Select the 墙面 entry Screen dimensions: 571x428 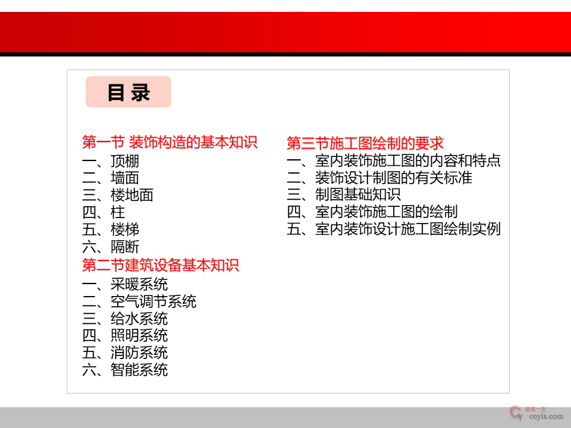(125, 178)
